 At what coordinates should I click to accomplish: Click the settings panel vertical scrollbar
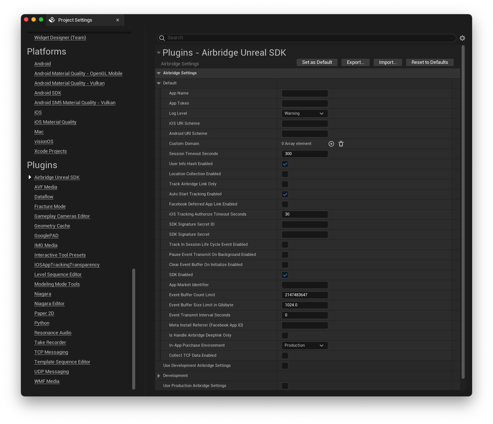(463, 212)
